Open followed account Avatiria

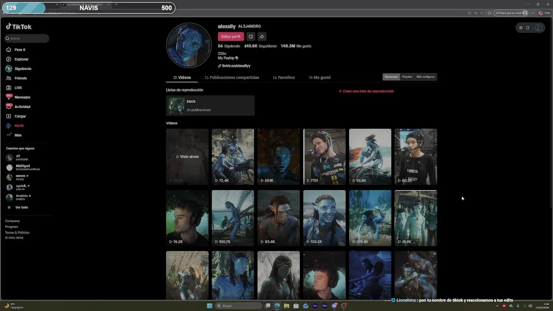click(x=19, y=197)
